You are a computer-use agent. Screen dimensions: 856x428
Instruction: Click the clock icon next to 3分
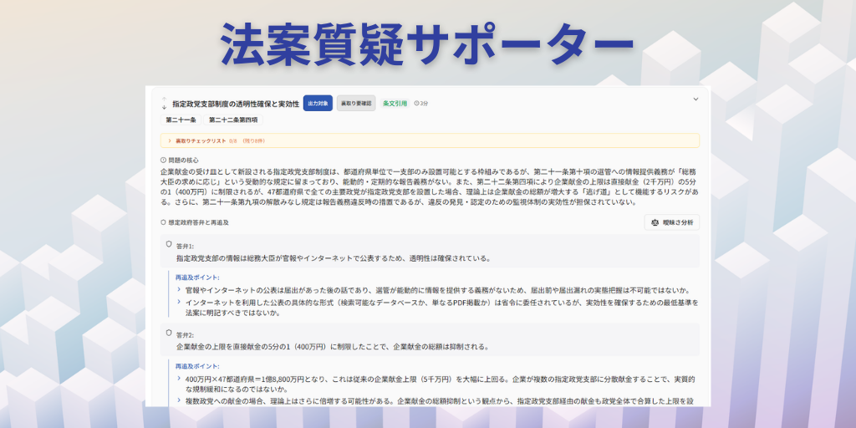pyautogui.click(x=416, y=104)
